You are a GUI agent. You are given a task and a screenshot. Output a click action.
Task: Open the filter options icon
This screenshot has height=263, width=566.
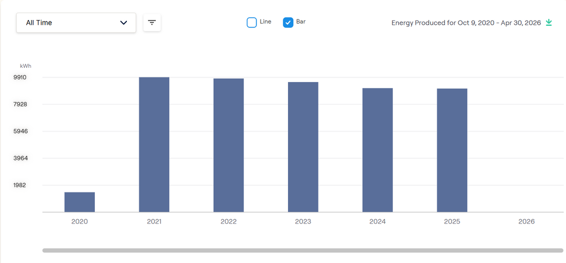click(152, 23)
